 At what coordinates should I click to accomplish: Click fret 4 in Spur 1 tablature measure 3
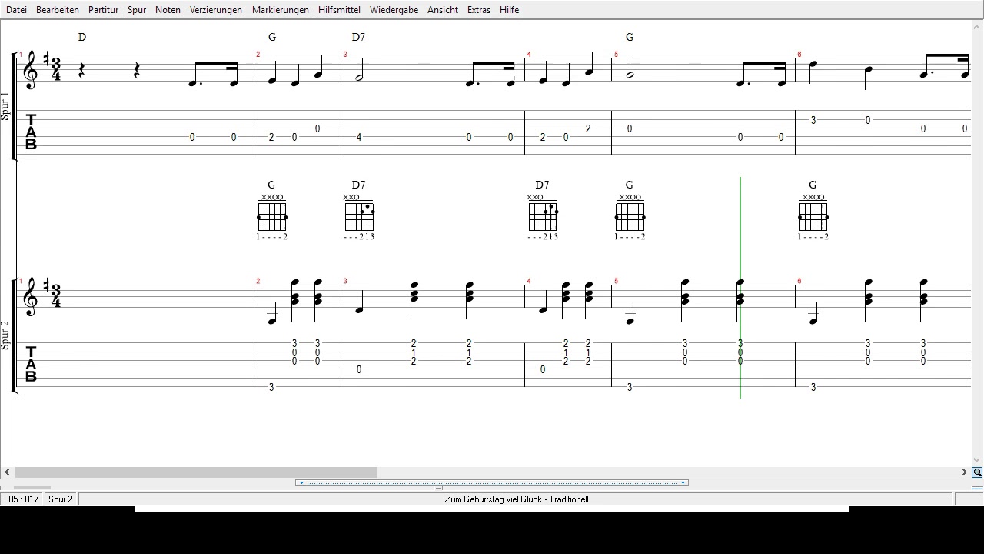click(x=359, y=137)
